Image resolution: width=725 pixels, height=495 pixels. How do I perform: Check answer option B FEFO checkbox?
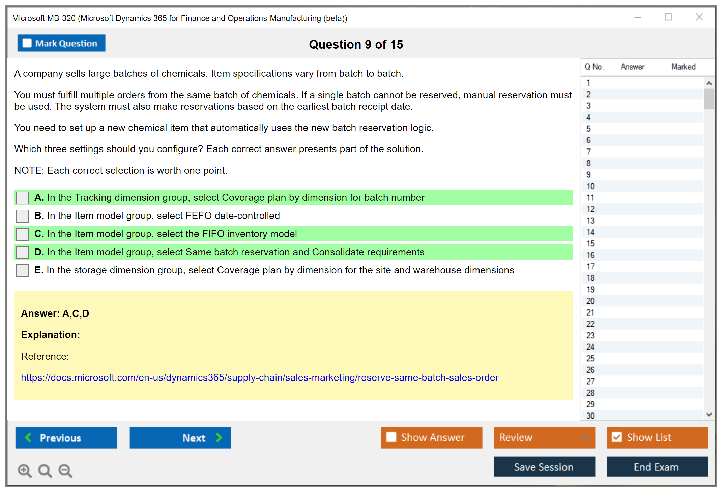pos(23,216)
